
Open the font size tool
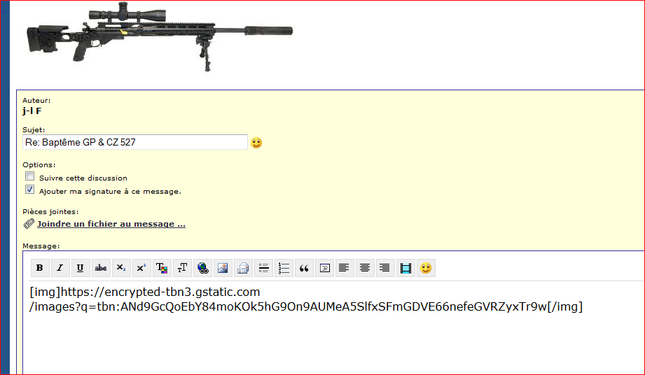tap(182, 268)
